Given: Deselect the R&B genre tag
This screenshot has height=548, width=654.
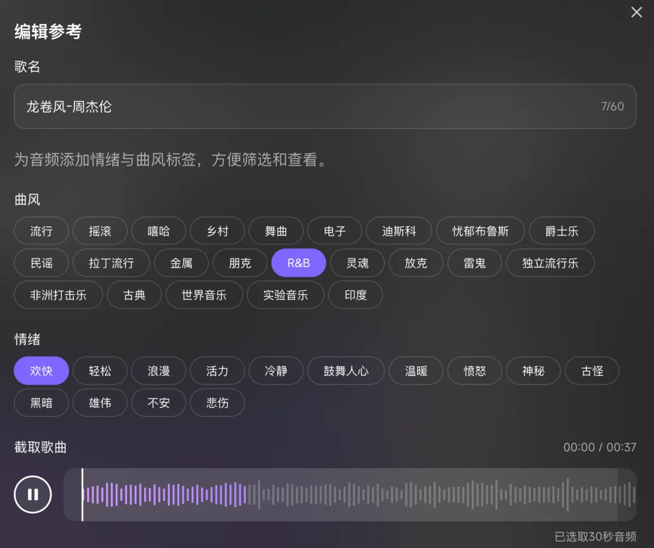Looking at the screenshot, I should tap(299, 263).
